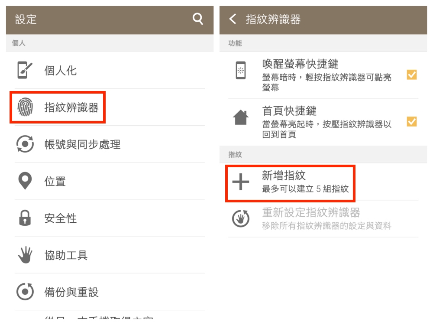Open the 備份與重設 settings entry
This screenshot has width=433, height=325.
pos(110,292)
